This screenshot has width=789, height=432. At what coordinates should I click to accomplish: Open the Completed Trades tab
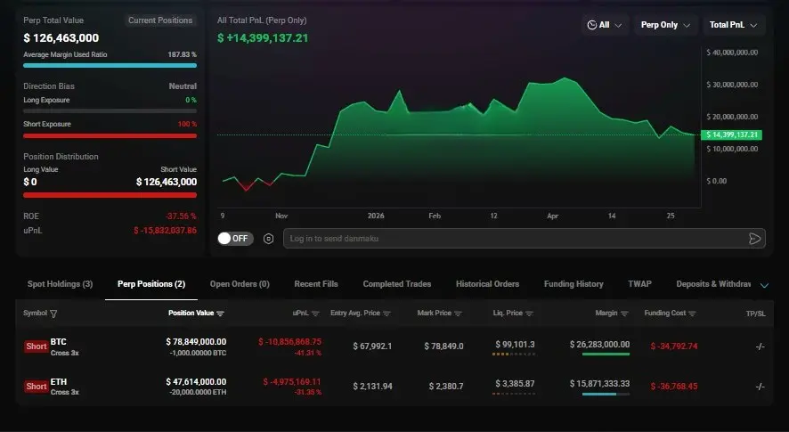pos(397,284)
